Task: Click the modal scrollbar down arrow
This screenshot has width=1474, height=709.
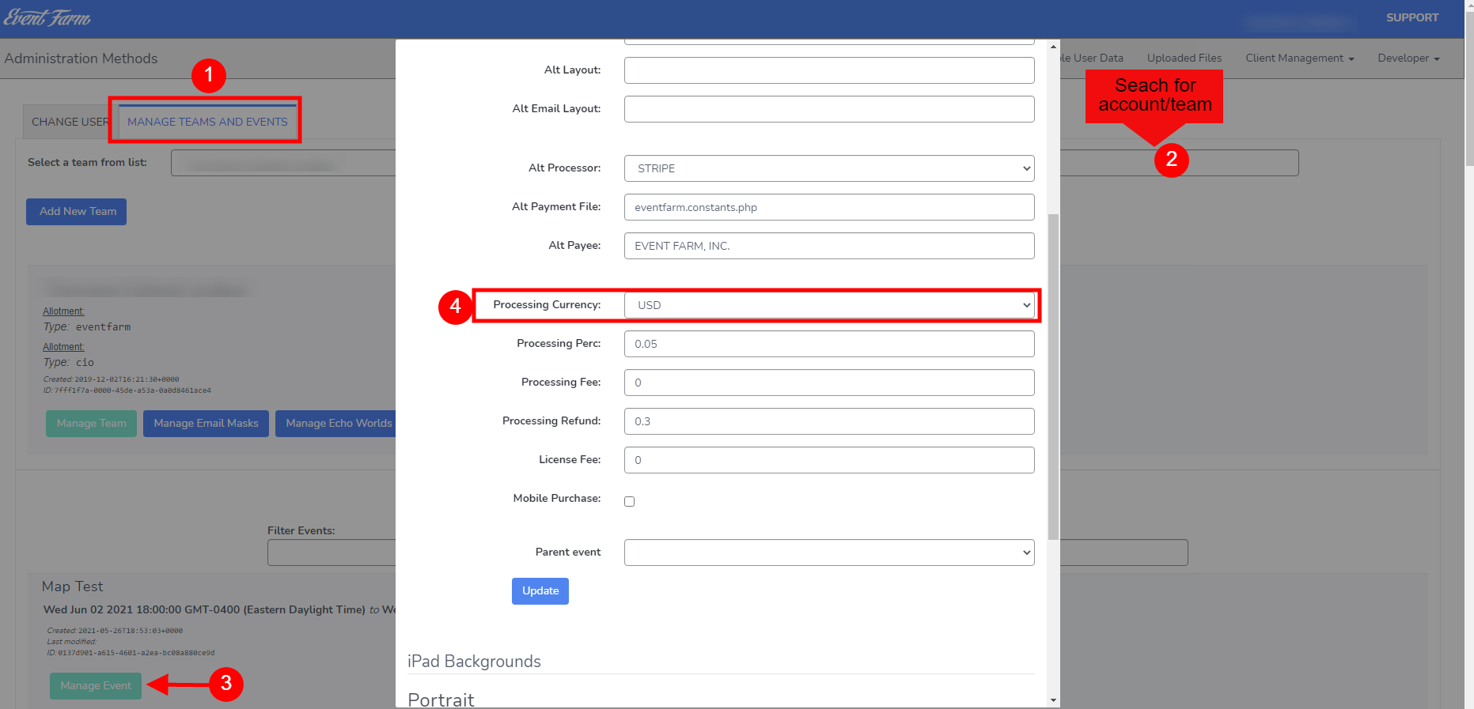Action: [x=1053, y=700]
